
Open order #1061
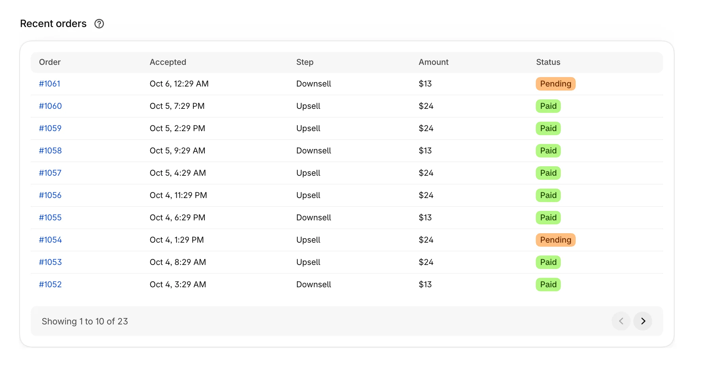pyautogui.click(x=49, y=84)
